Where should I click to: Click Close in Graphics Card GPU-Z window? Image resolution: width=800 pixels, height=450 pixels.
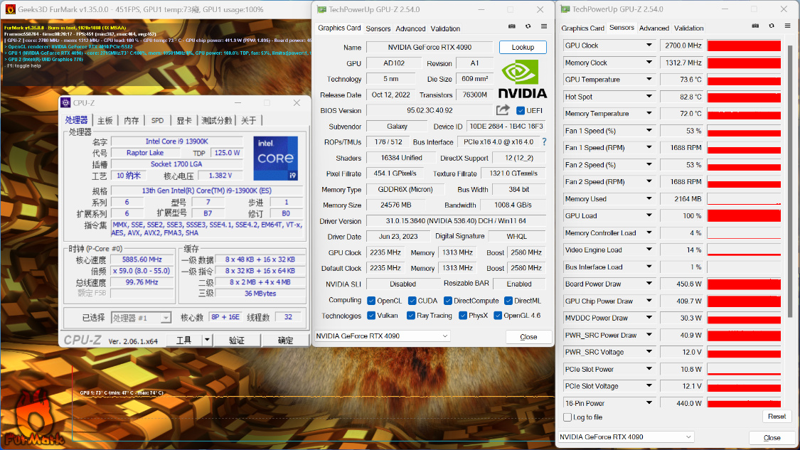tap(528, 337)
